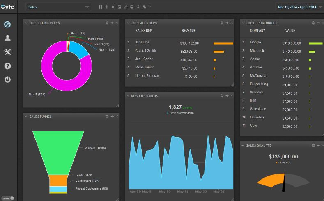324x201 pixels.
Task: Click the background image icon in toolbar
Action: tap(119, 7)
